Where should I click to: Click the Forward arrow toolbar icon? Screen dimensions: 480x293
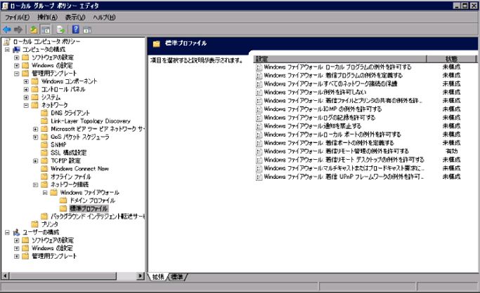click(x=18, y=29)
